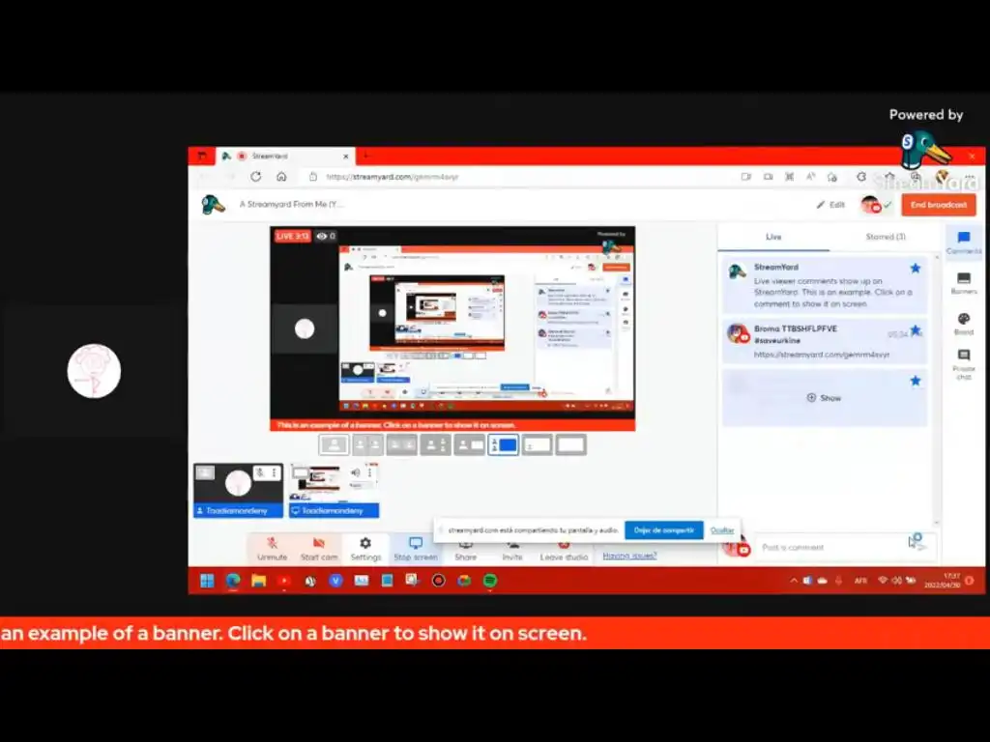Reveal hidden comment with Show button
The height and width of the screenshot is (742, 990).
click(x=824, y=398)
